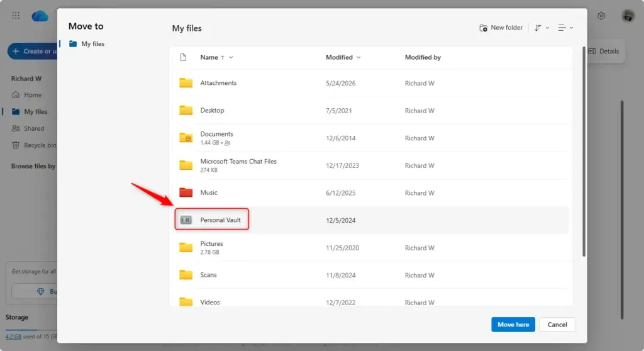Select the Videos folder icon
Viewport: 644px width, 351px height.
[186, 301]
